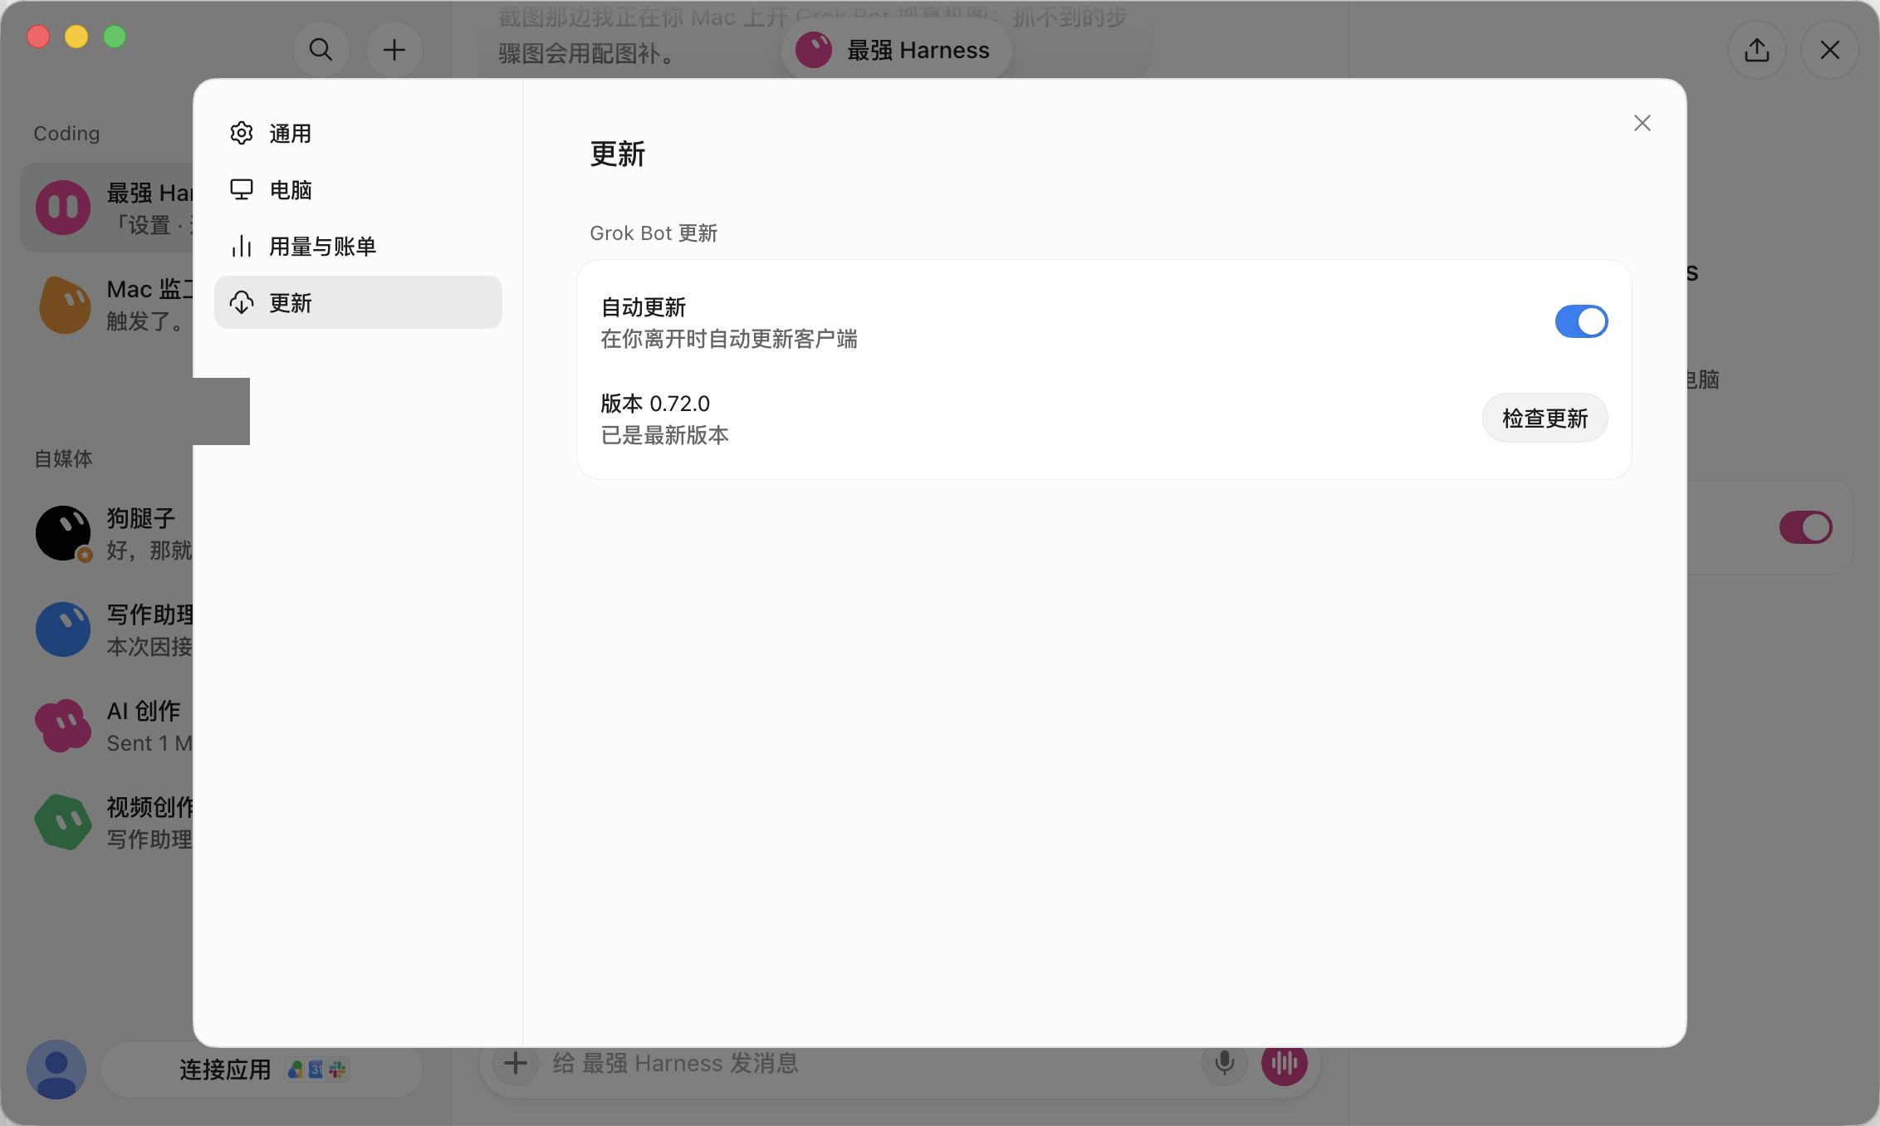Click the user profile avatar at bottom left
This screenshot has height=1126, width=1880.
pos(56,1070)
